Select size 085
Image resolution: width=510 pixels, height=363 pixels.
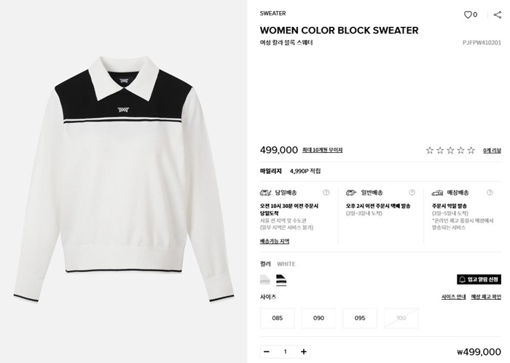pos(278,318)
